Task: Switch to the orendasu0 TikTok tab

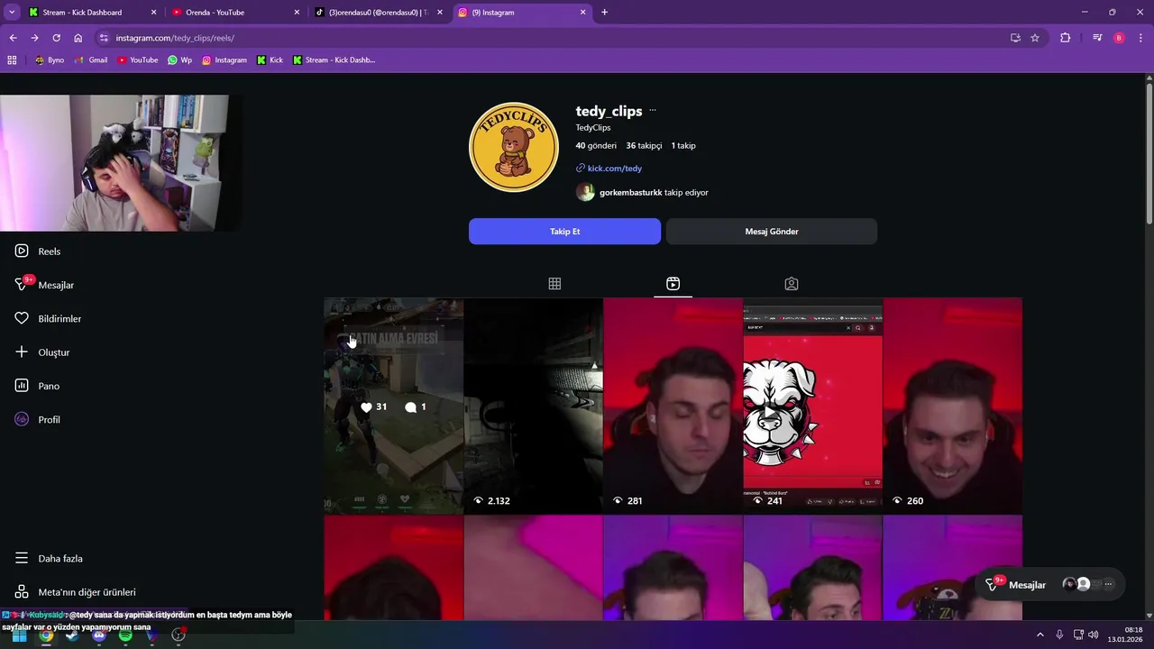Action: [377, 13]
